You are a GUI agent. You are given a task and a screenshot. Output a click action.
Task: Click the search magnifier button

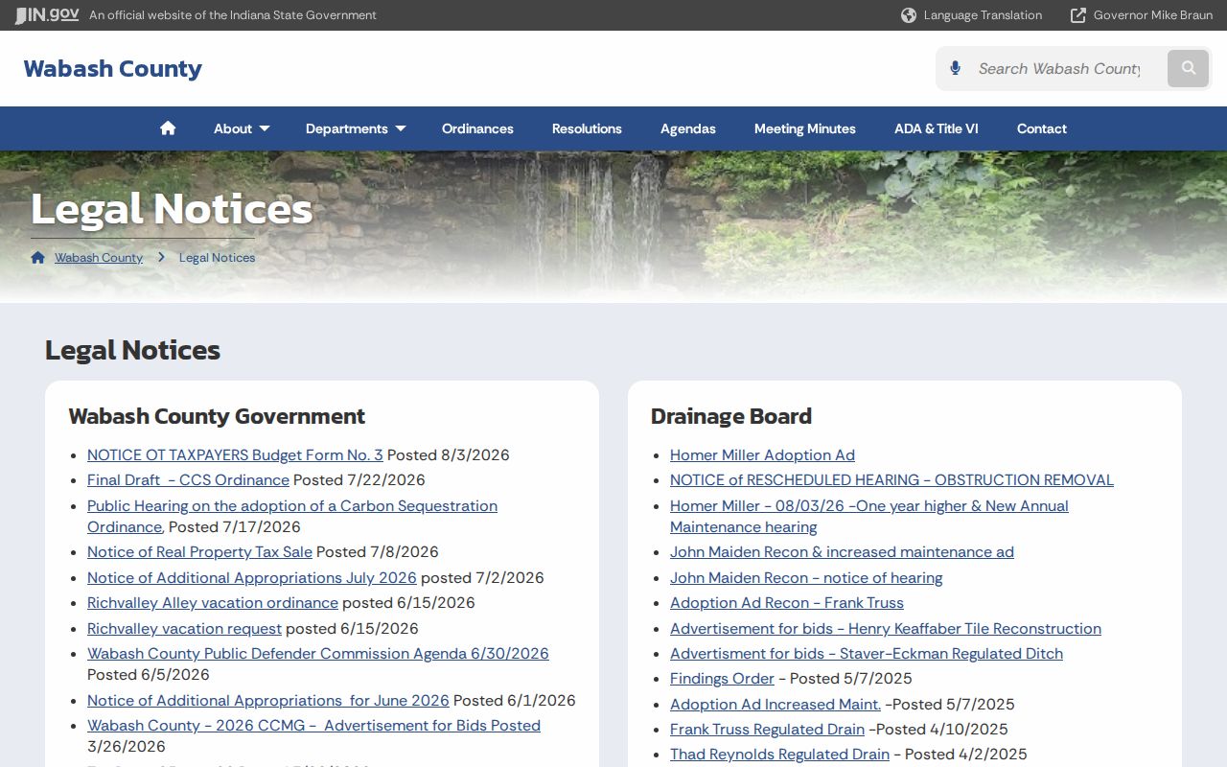pyautogui.click(x=1189, y=69)
